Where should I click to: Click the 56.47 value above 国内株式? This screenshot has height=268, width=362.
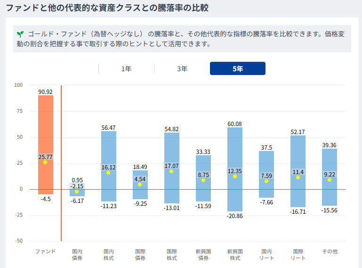pyautogui.click(x=109, y=128)
